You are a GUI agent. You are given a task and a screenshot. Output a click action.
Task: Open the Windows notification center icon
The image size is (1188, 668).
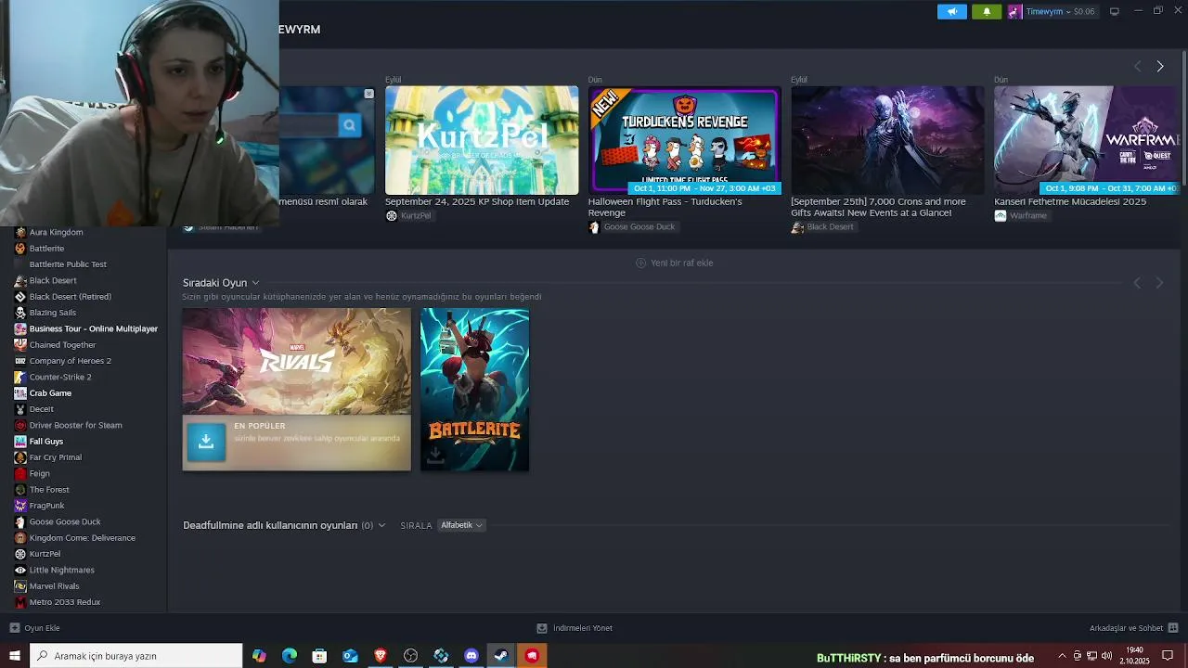[x=1168, y=656]
